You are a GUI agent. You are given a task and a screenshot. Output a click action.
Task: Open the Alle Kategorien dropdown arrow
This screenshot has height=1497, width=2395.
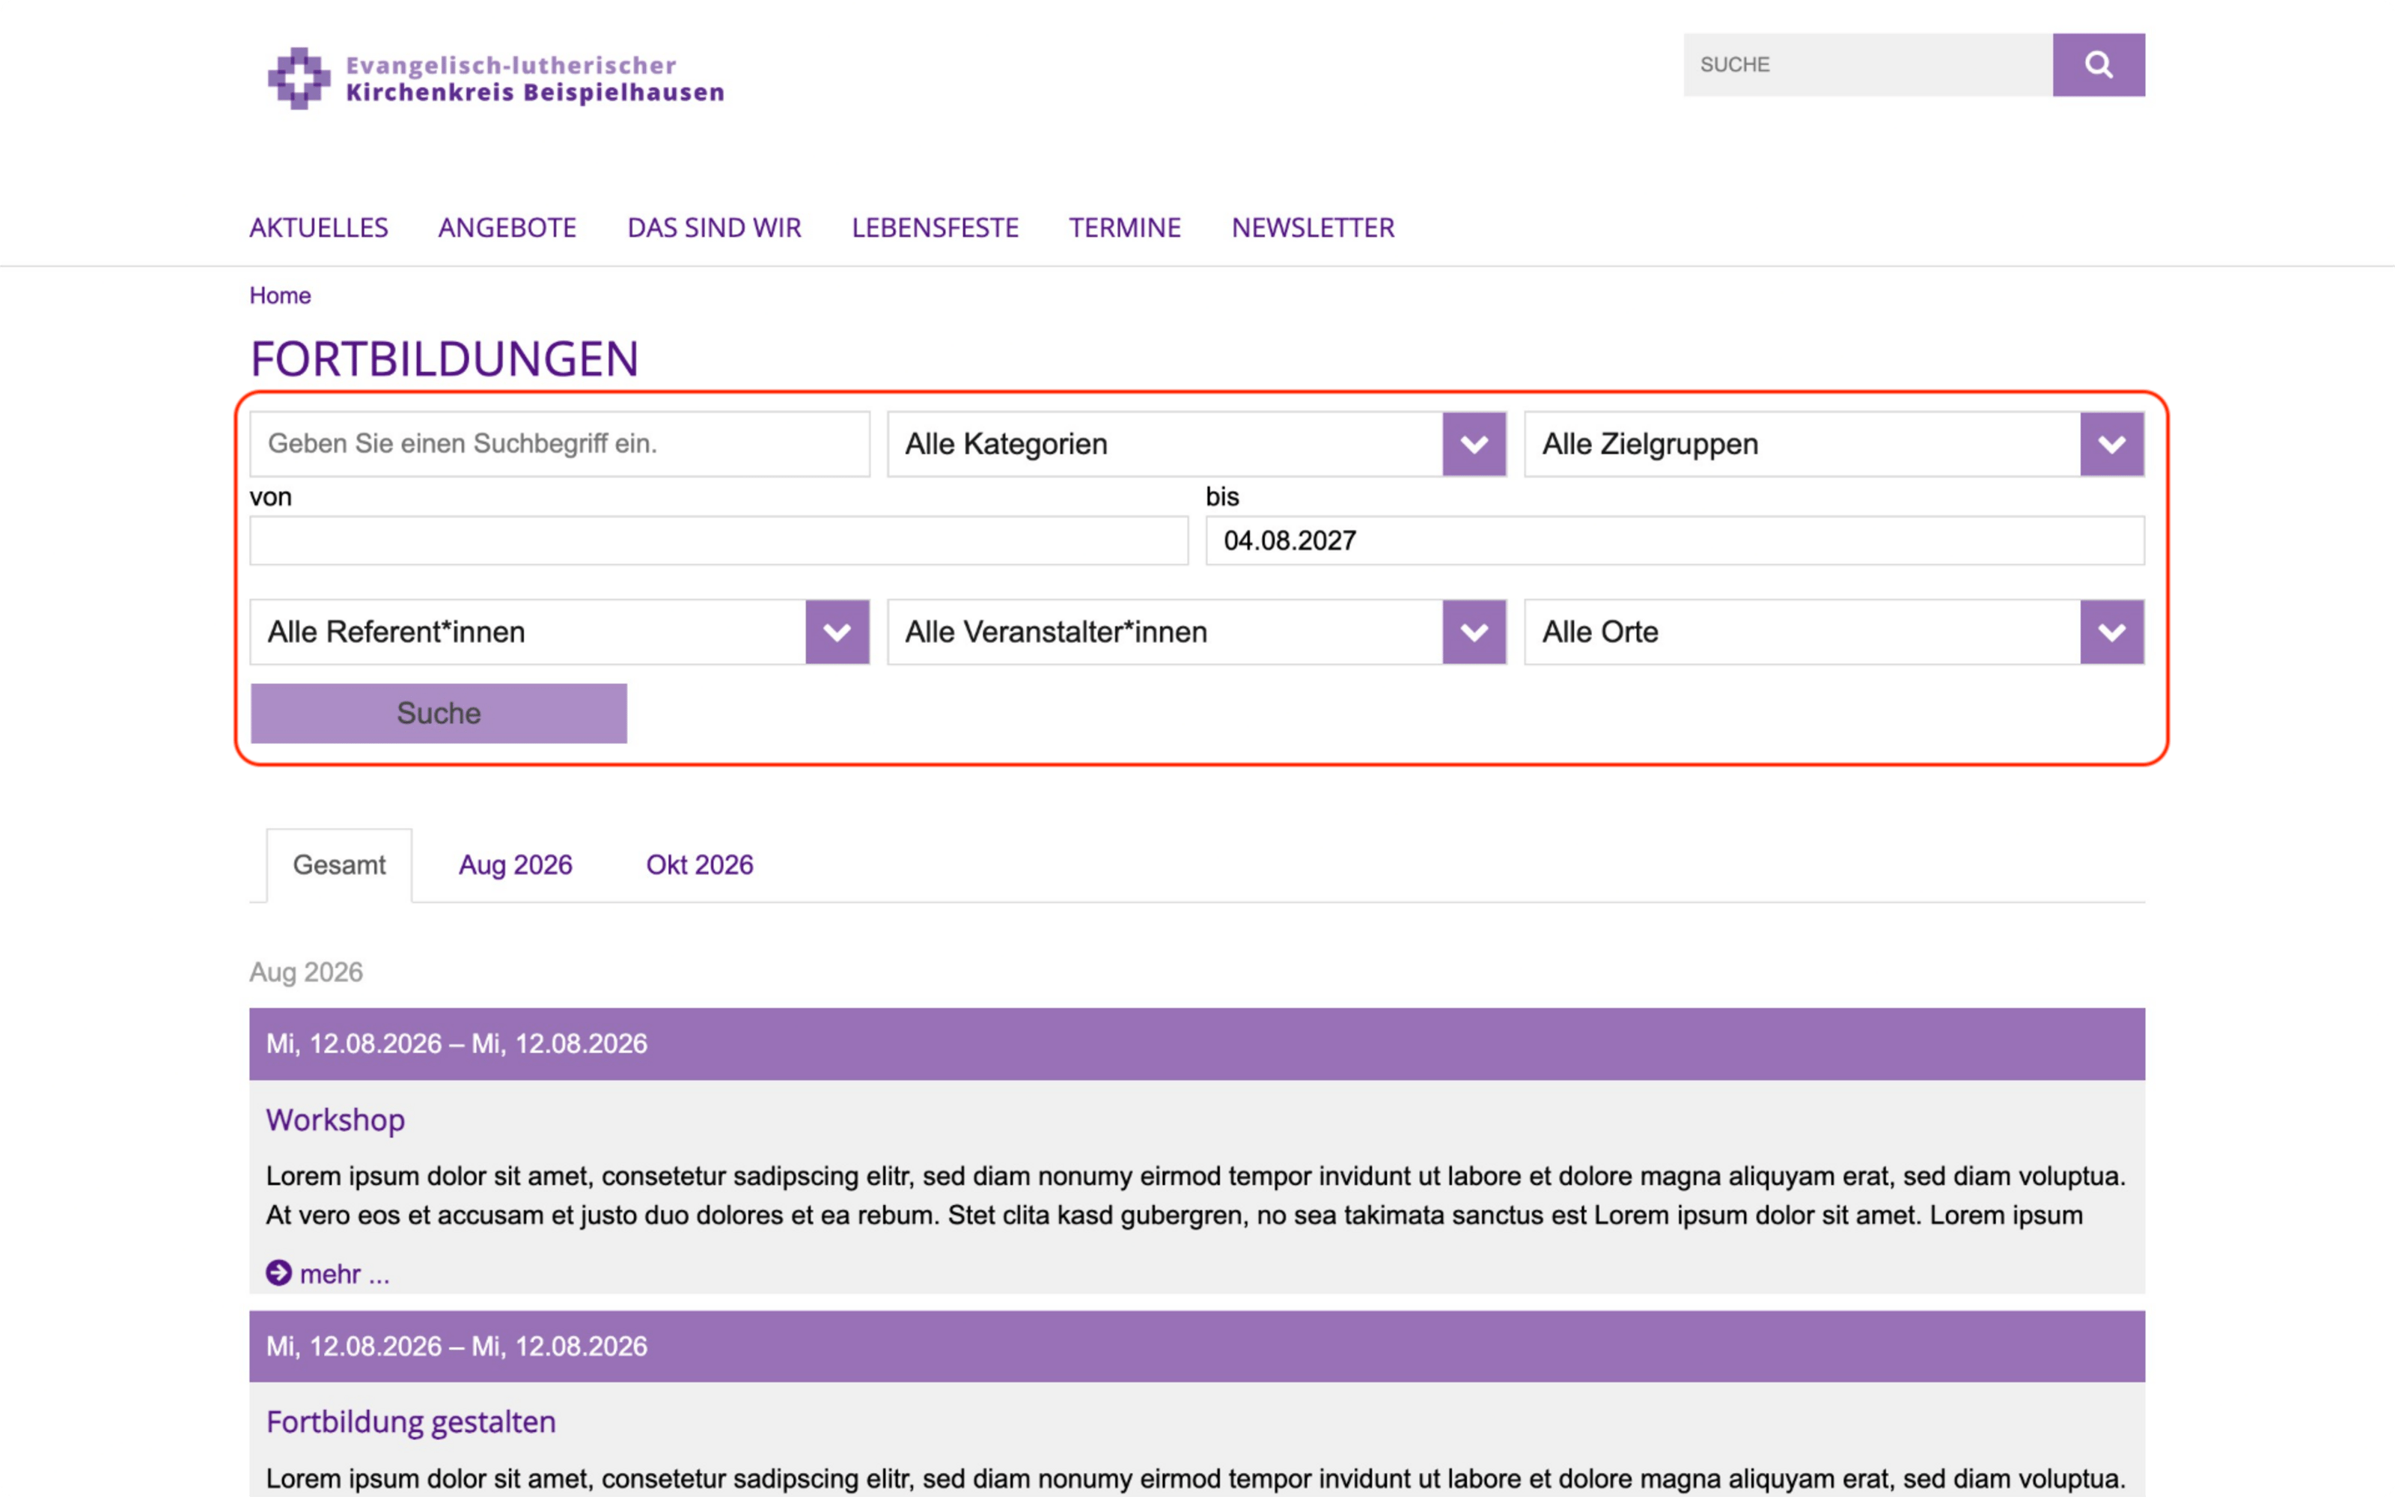tap(1474, 444)
